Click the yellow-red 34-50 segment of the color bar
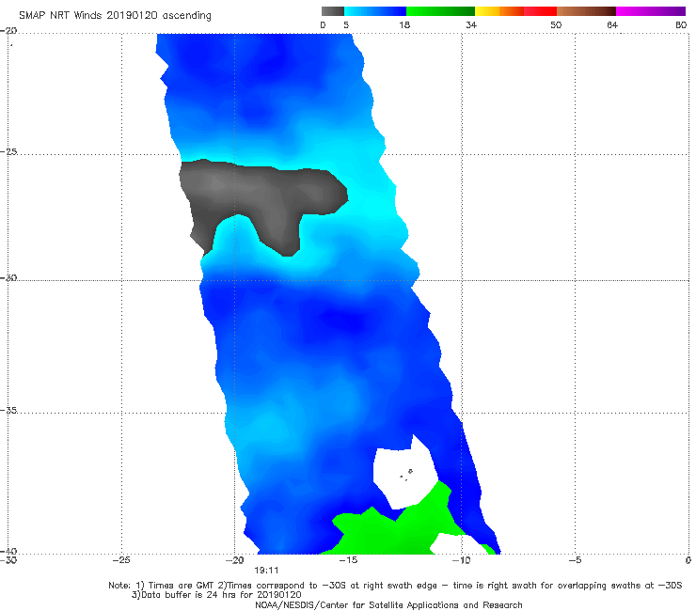Screen dimensions: 696x611 click(515, 11)
